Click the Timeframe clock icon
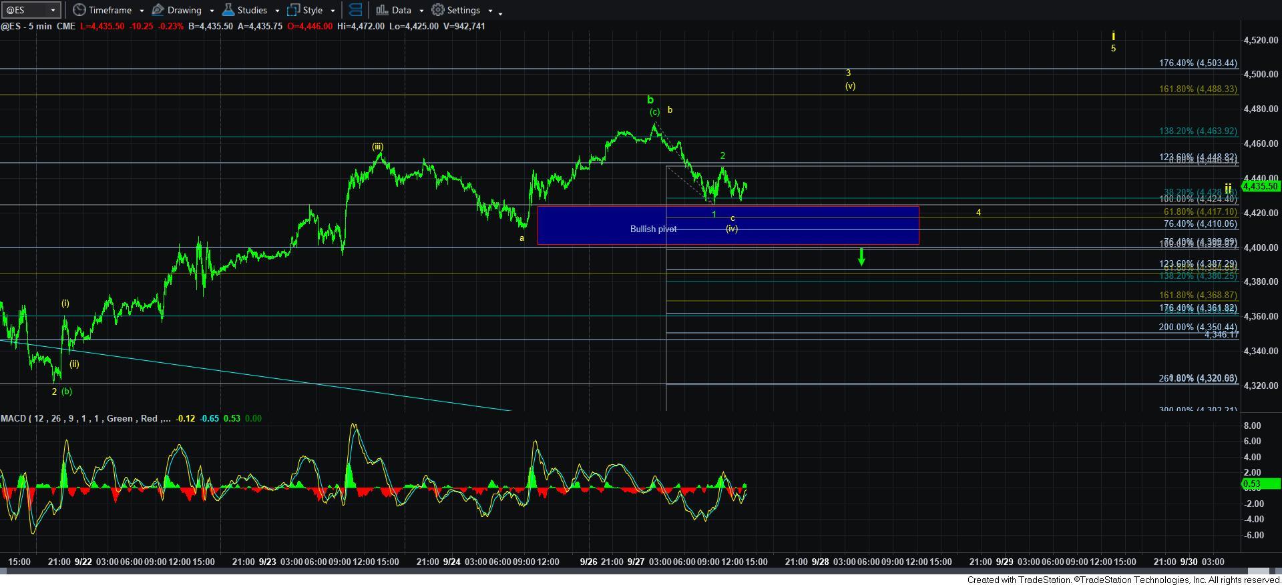The height and width of the screenshot is (585, 1282). (x=79, y=10)
